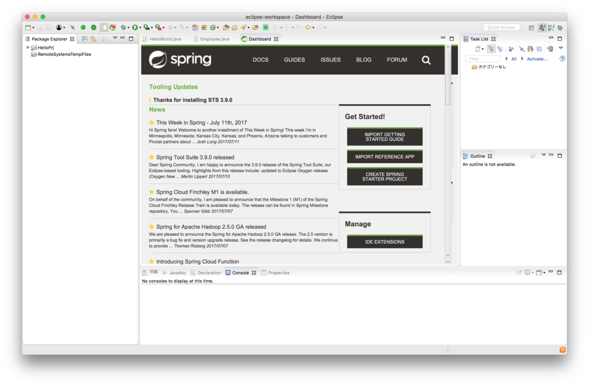Toggle Scheduled presentation in Task List
Screen dimensions: 589x386
coord(500,49)
